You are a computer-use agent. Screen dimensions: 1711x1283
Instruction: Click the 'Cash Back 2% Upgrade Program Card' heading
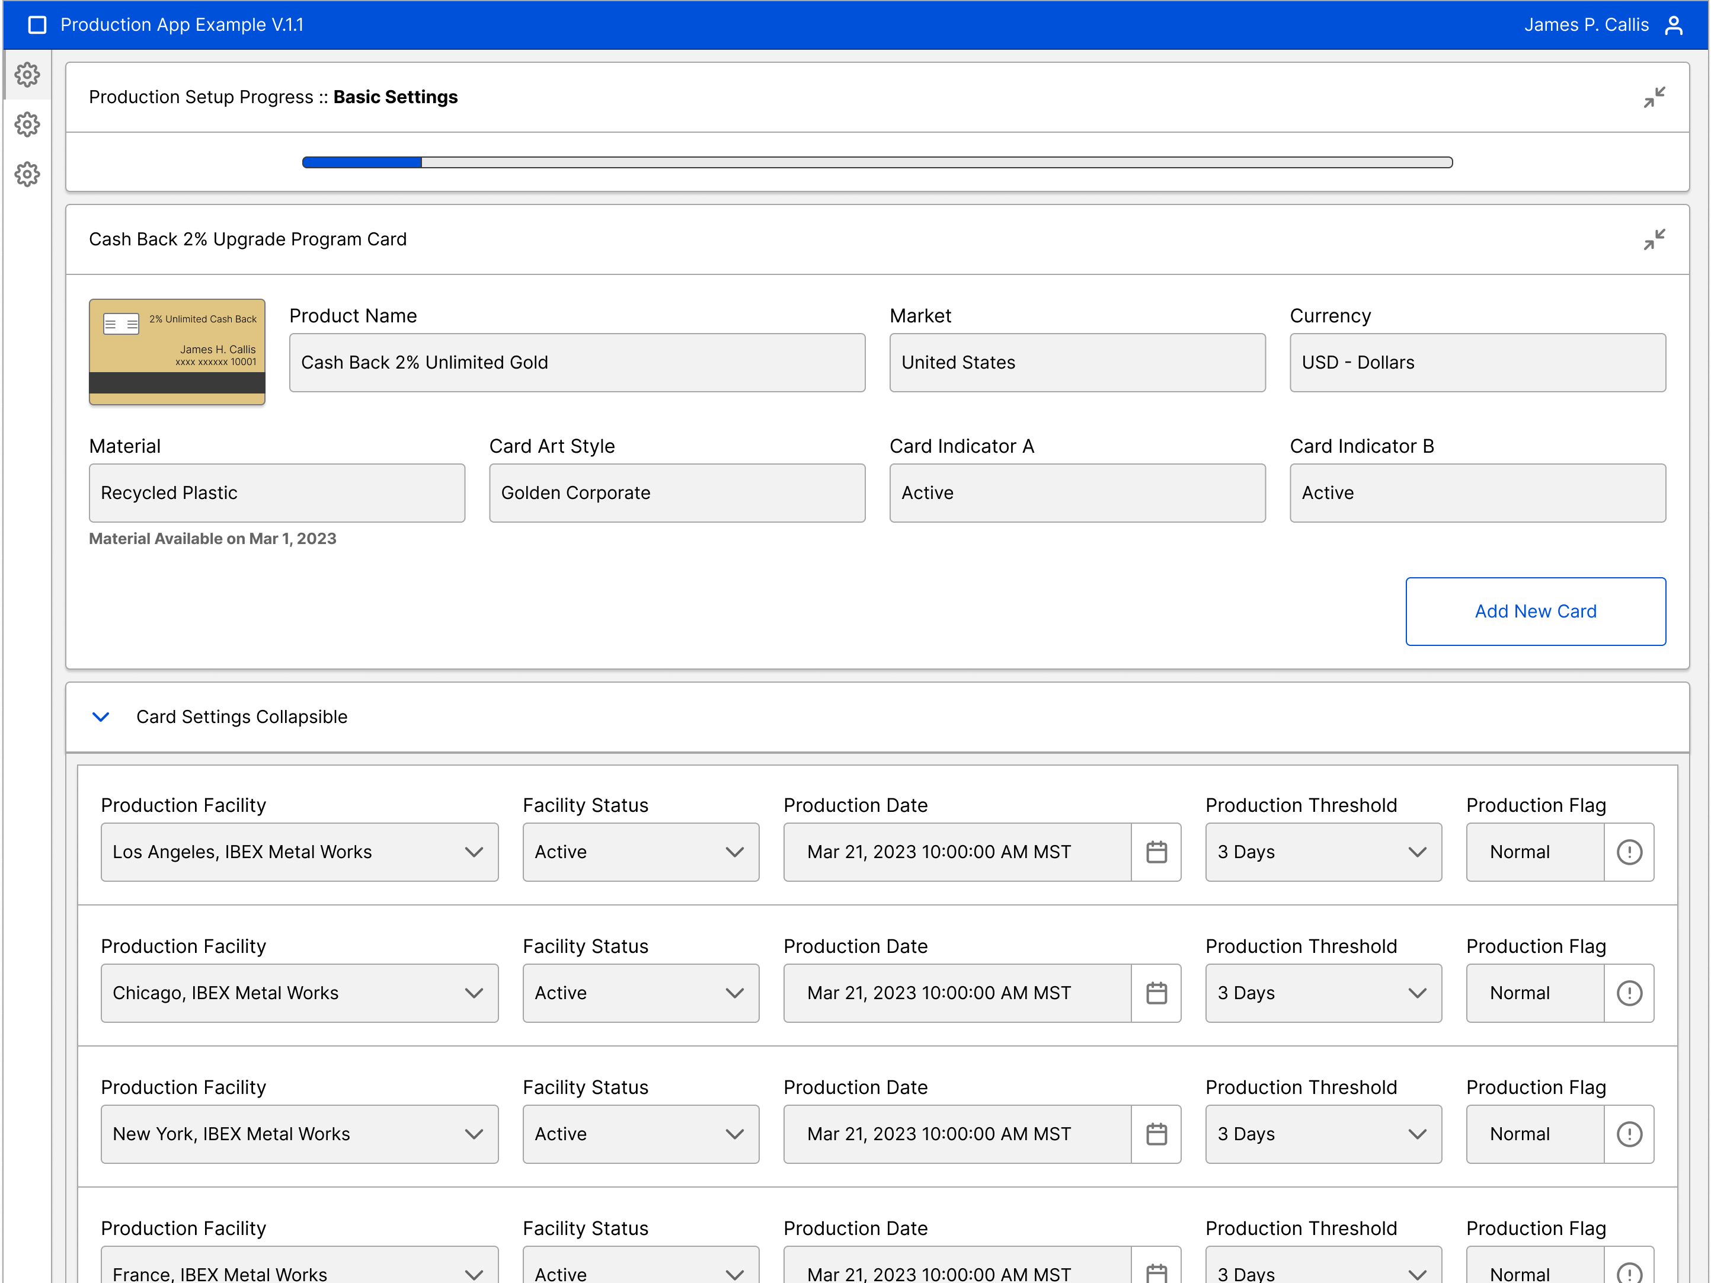pyautogui.click(x=248, y=240)
